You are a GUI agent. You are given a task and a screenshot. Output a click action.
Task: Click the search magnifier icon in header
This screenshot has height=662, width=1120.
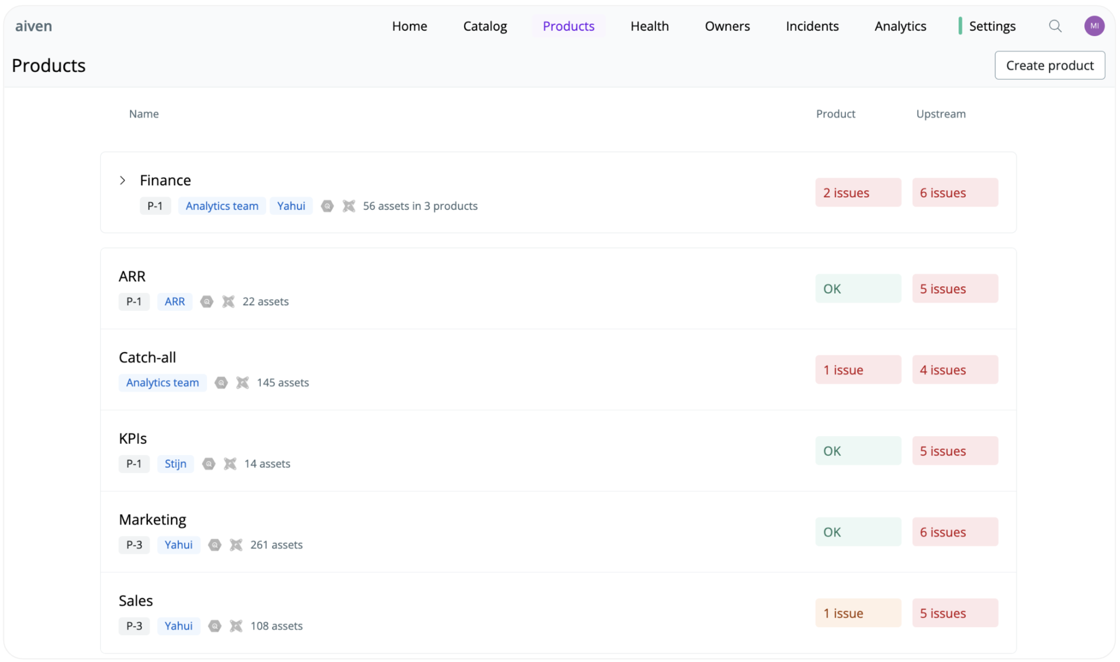point(1054,26)
